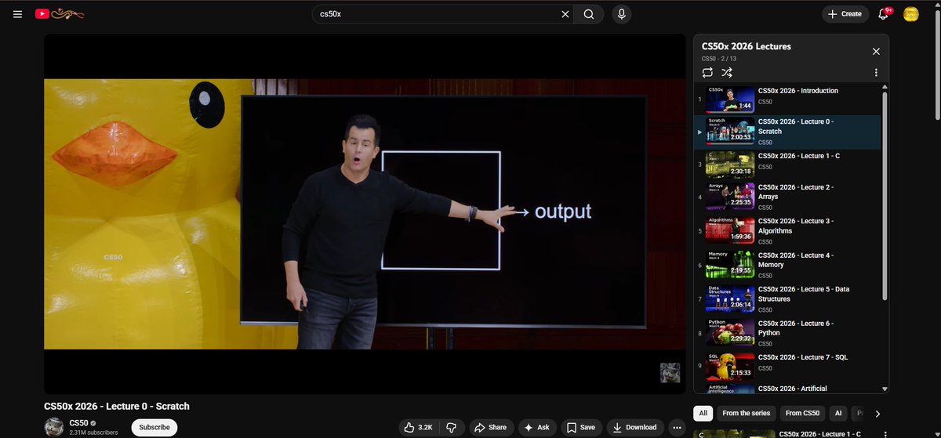This screenshot has height=438, width=941.
Task: Subscribe to the CS50 channel
Action: tap(154, 427)
